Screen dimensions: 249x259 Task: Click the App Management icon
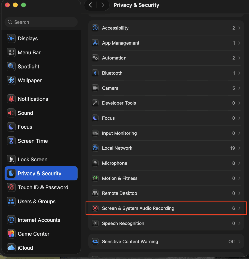click(x=95, y=43)
